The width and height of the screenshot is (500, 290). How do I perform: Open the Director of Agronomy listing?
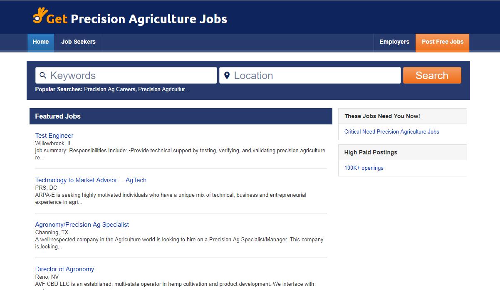(64, 269)
